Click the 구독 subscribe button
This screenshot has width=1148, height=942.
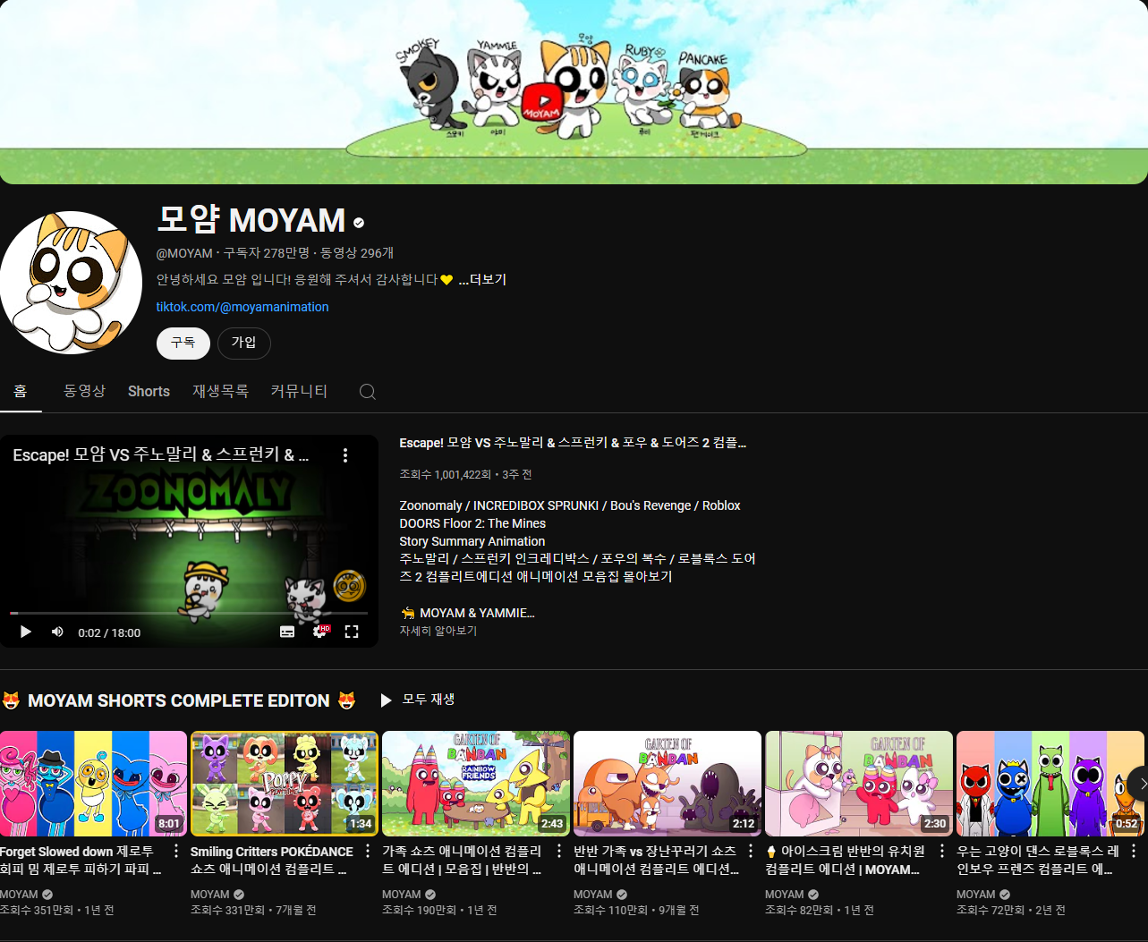183,343
